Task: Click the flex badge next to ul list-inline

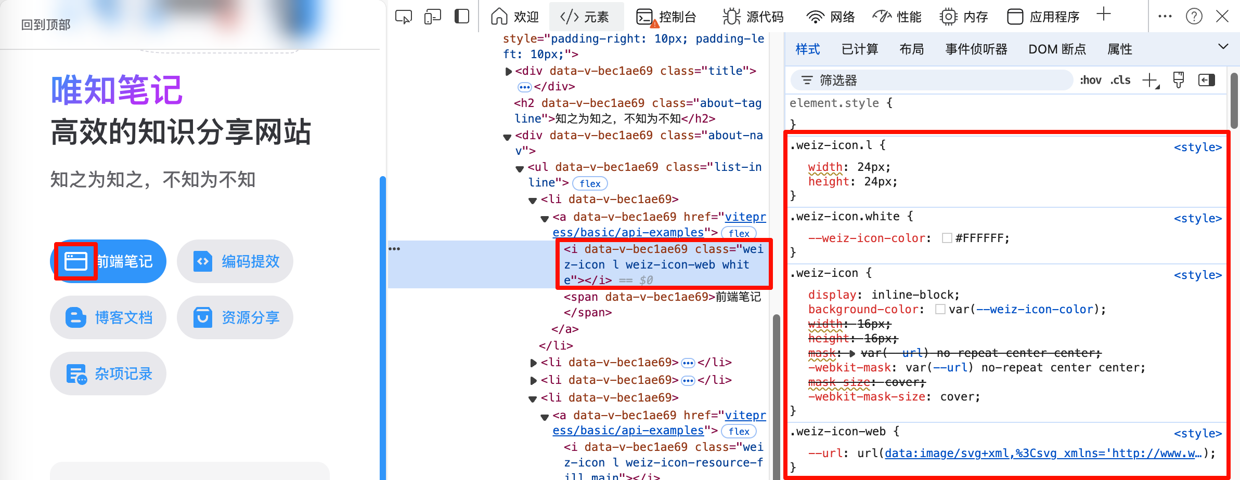Action: tap(590, 183)
